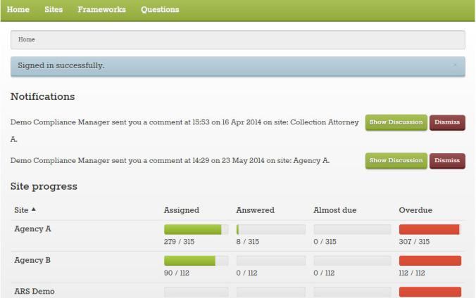Sort by the Assigned column header
This screenshot has height=298, width=476.
(x=182, y=210)
